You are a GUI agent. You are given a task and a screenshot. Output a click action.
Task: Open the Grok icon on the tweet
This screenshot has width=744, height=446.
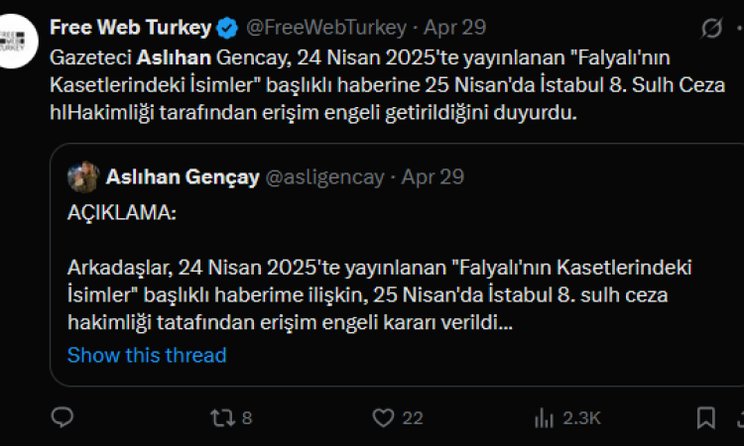click(x=711, y=28)
